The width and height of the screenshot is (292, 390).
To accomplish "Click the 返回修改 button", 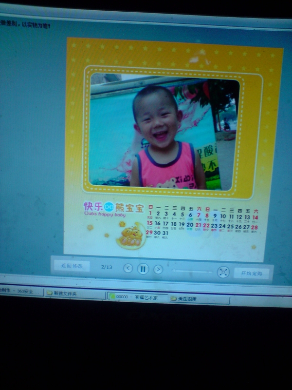I will pos(72,266).
